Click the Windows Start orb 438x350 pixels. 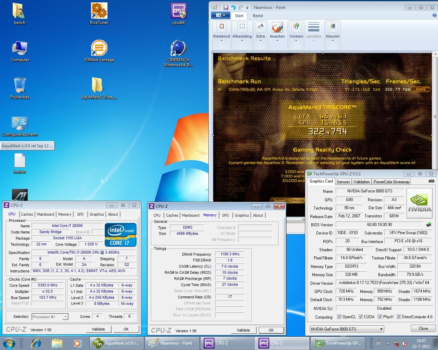pyautogui.click(x=9, y=343)
